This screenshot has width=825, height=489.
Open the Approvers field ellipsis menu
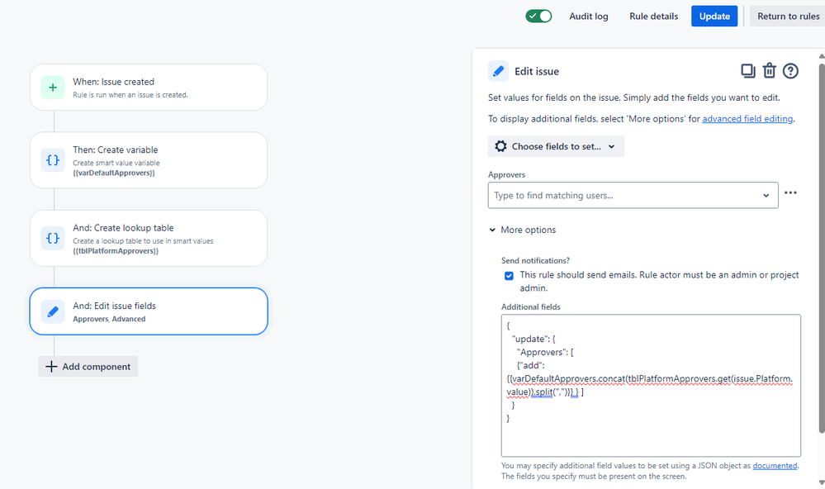(790, 192)
